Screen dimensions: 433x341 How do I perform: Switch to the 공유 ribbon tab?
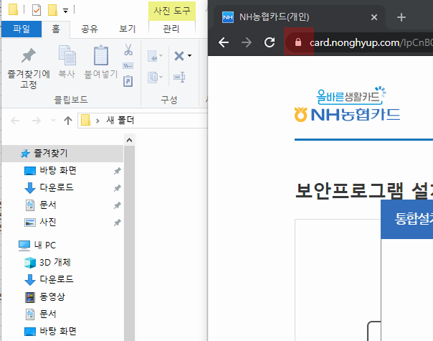90,29
